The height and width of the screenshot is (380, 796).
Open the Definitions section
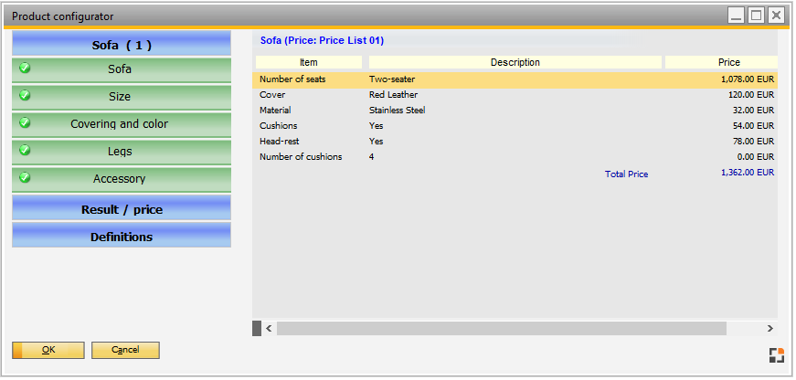pyautogui.click(x=122, y=237)
